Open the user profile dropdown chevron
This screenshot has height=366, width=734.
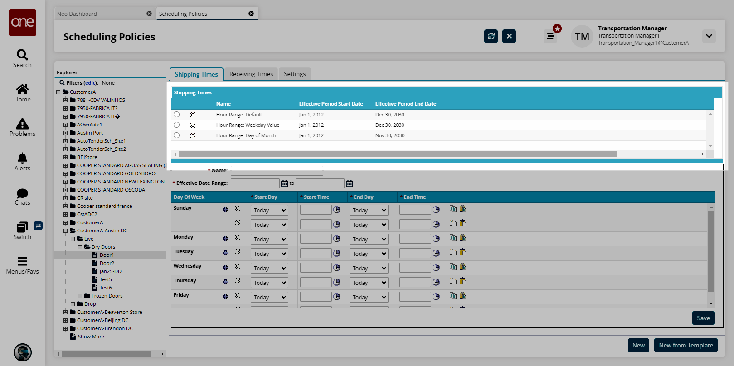coord(709,36)
